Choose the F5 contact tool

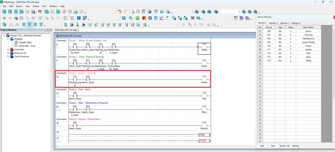pyautogui.click(x=102, y=25)
